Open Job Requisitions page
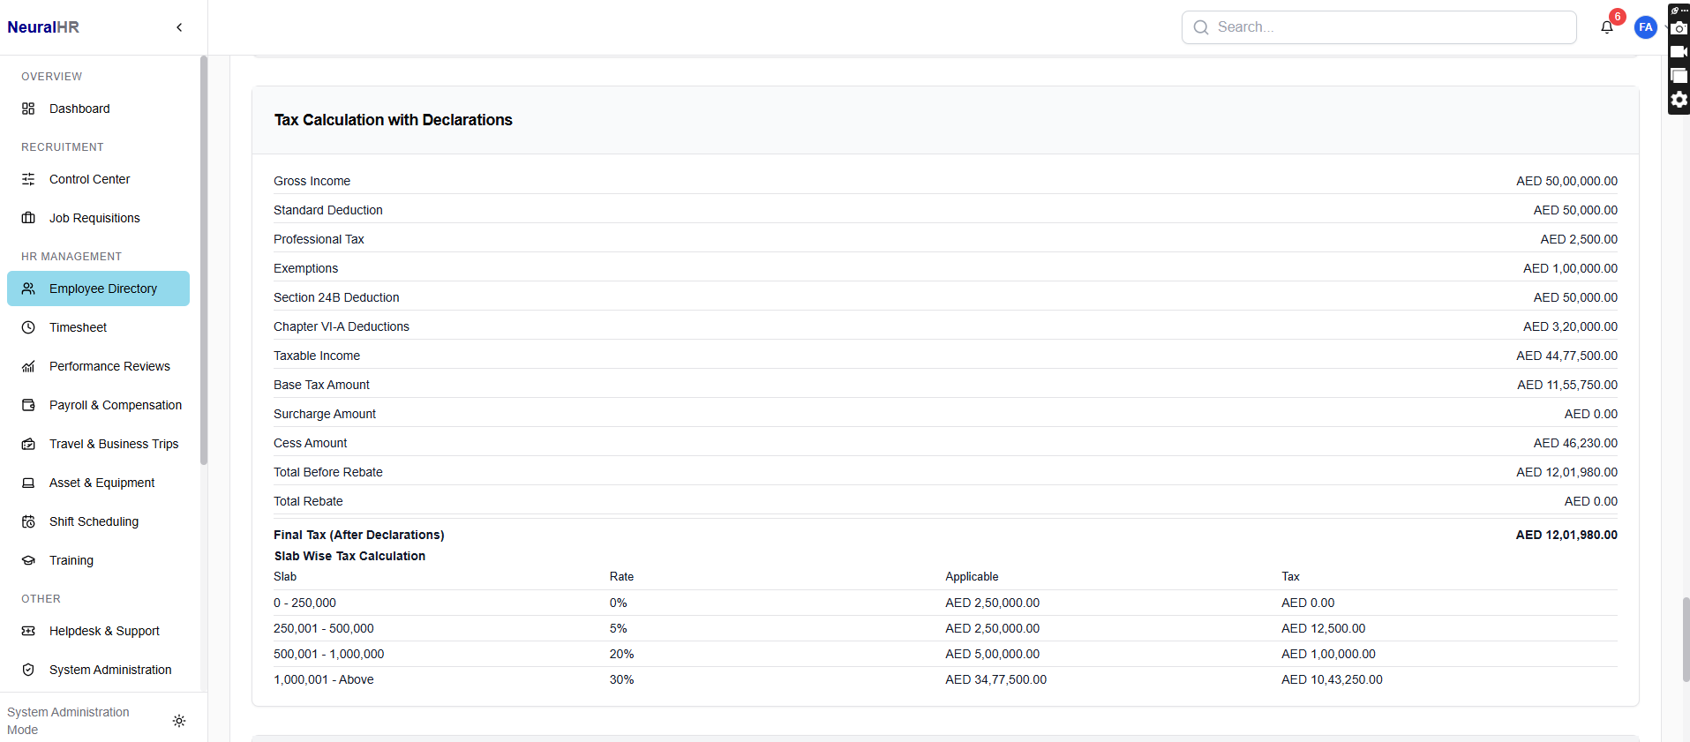Viewport: 1690px width, 742px height. [94, 218]
